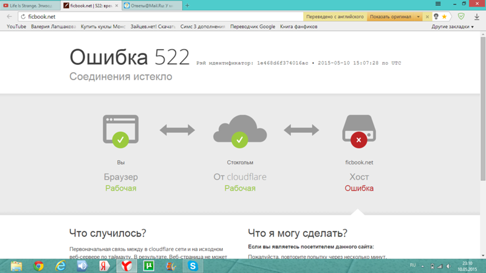The width and height of the screenshot is (486, 273).
Task: Open a new tab with plus button
Action: point(187,5)
